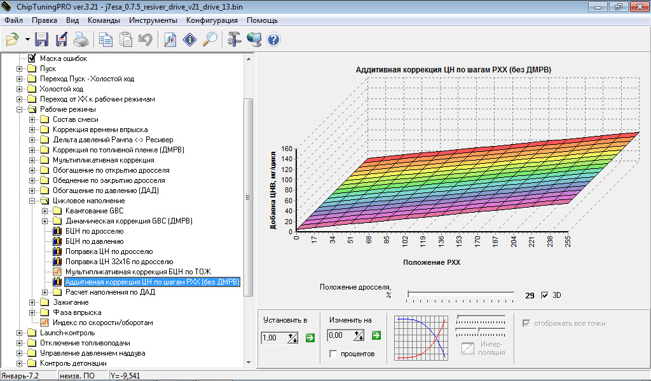Image resolution: width=651 pixels, height=381 pixels.
Task: Open settings with the hammer and wrench icon
Action: coord(235,40)
